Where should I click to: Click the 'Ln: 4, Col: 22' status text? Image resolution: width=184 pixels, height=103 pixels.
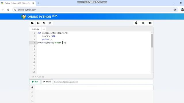point(38,77)
